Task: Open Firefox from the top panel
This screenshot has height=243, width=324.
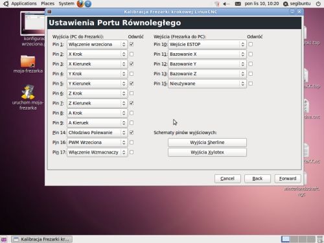Action: (80, 4)
